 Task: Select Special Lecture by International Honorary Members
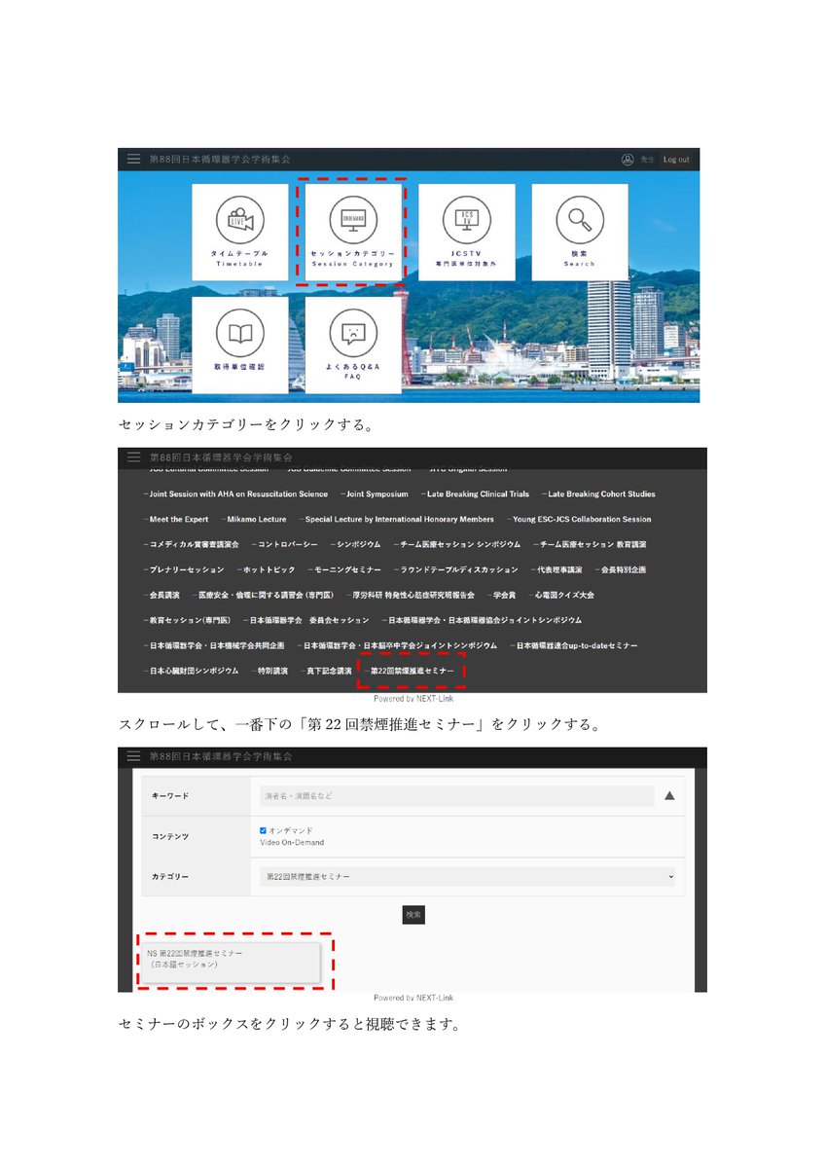(397, 520)
